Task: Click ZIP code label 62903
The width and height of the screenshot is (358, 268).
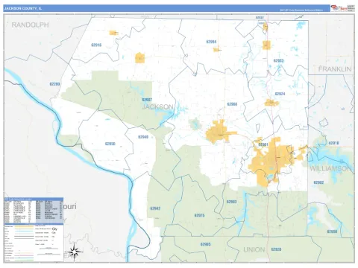Action: [231, 202]
